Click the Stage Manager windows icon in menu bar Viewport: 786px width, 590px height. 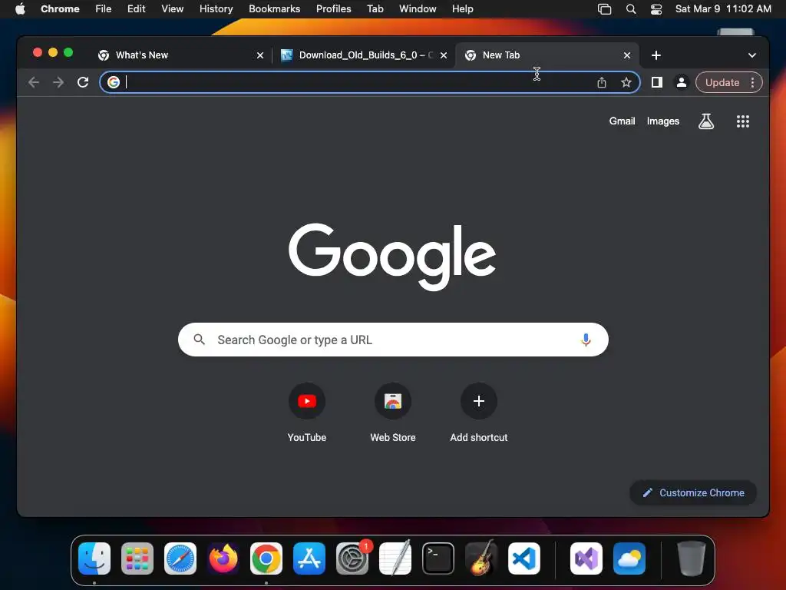[x=605, y=9]
